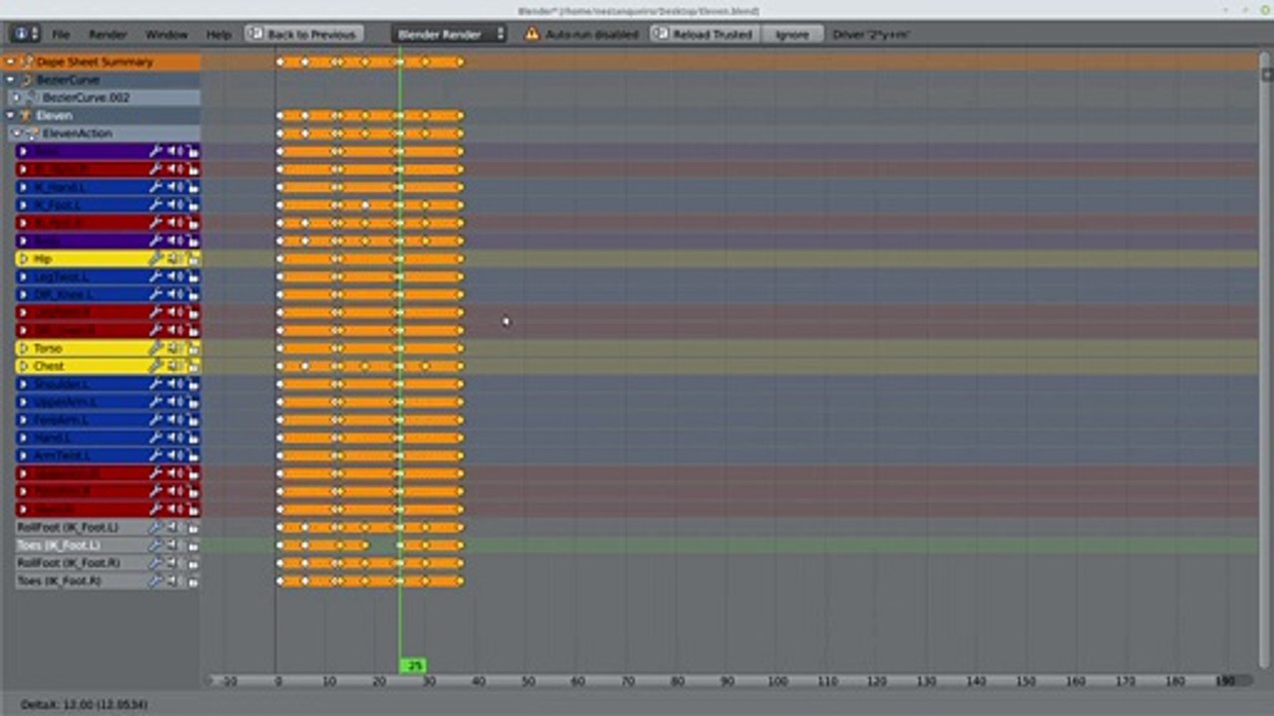Click the Back to Previous button

pyautogui.click(x=303, y=34)
